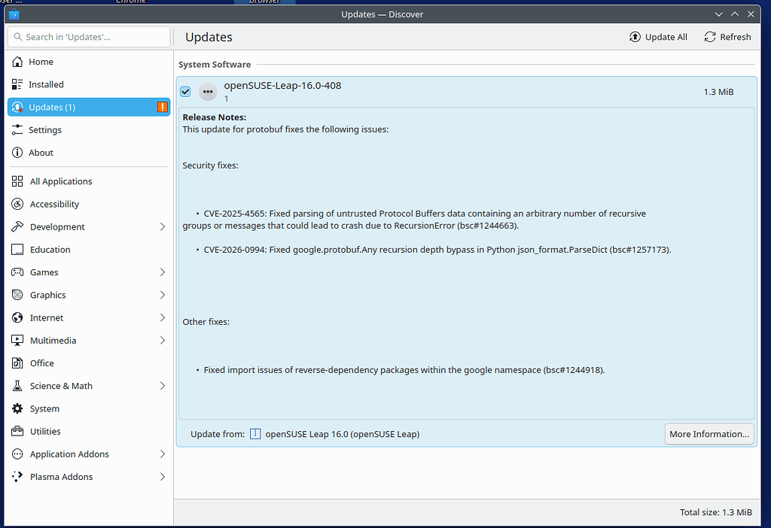Click the three-dot package icon of openSUSE-Leap-16.0-408

tap(208, 91)
